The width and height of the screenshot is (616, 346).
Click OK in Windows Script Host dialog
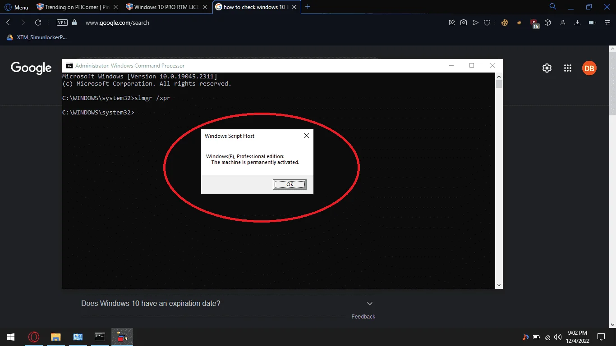pos(290,184)
